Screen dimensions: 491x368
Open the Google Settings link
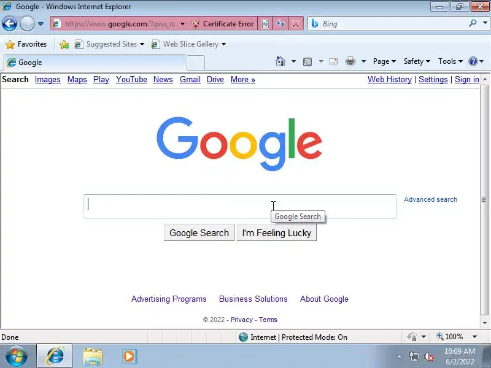click(433, 80)
